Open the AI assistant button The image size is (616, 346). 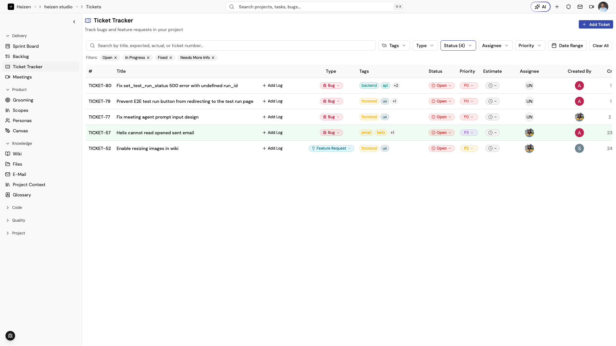540,7
